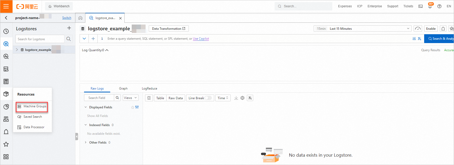454x165 pixels.
Task: Open the grid apps sidebar icon
Action: point(6,157)
